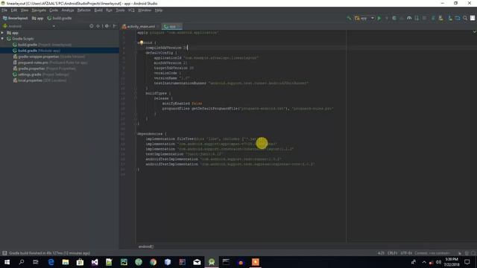
Task: Click the Attach debugger to process icon
Action: click(x=417, y=18)
